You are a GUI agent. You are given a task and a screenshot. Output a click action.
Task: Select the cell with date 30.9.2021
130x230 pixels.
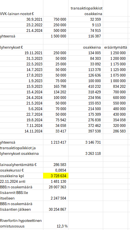click(22, 19)
